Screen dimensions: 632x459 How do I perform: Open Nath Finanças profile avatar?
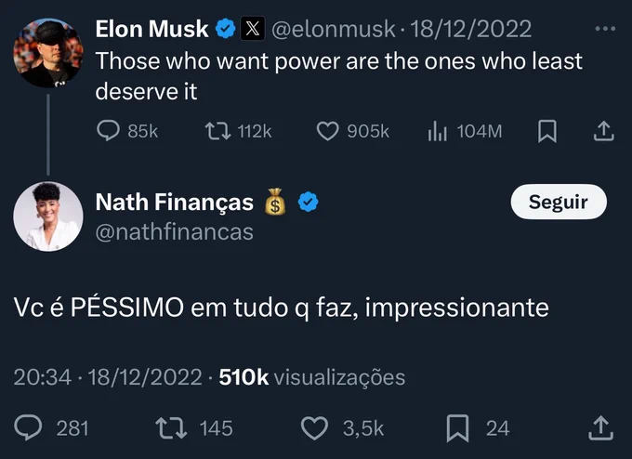[48, 216]
